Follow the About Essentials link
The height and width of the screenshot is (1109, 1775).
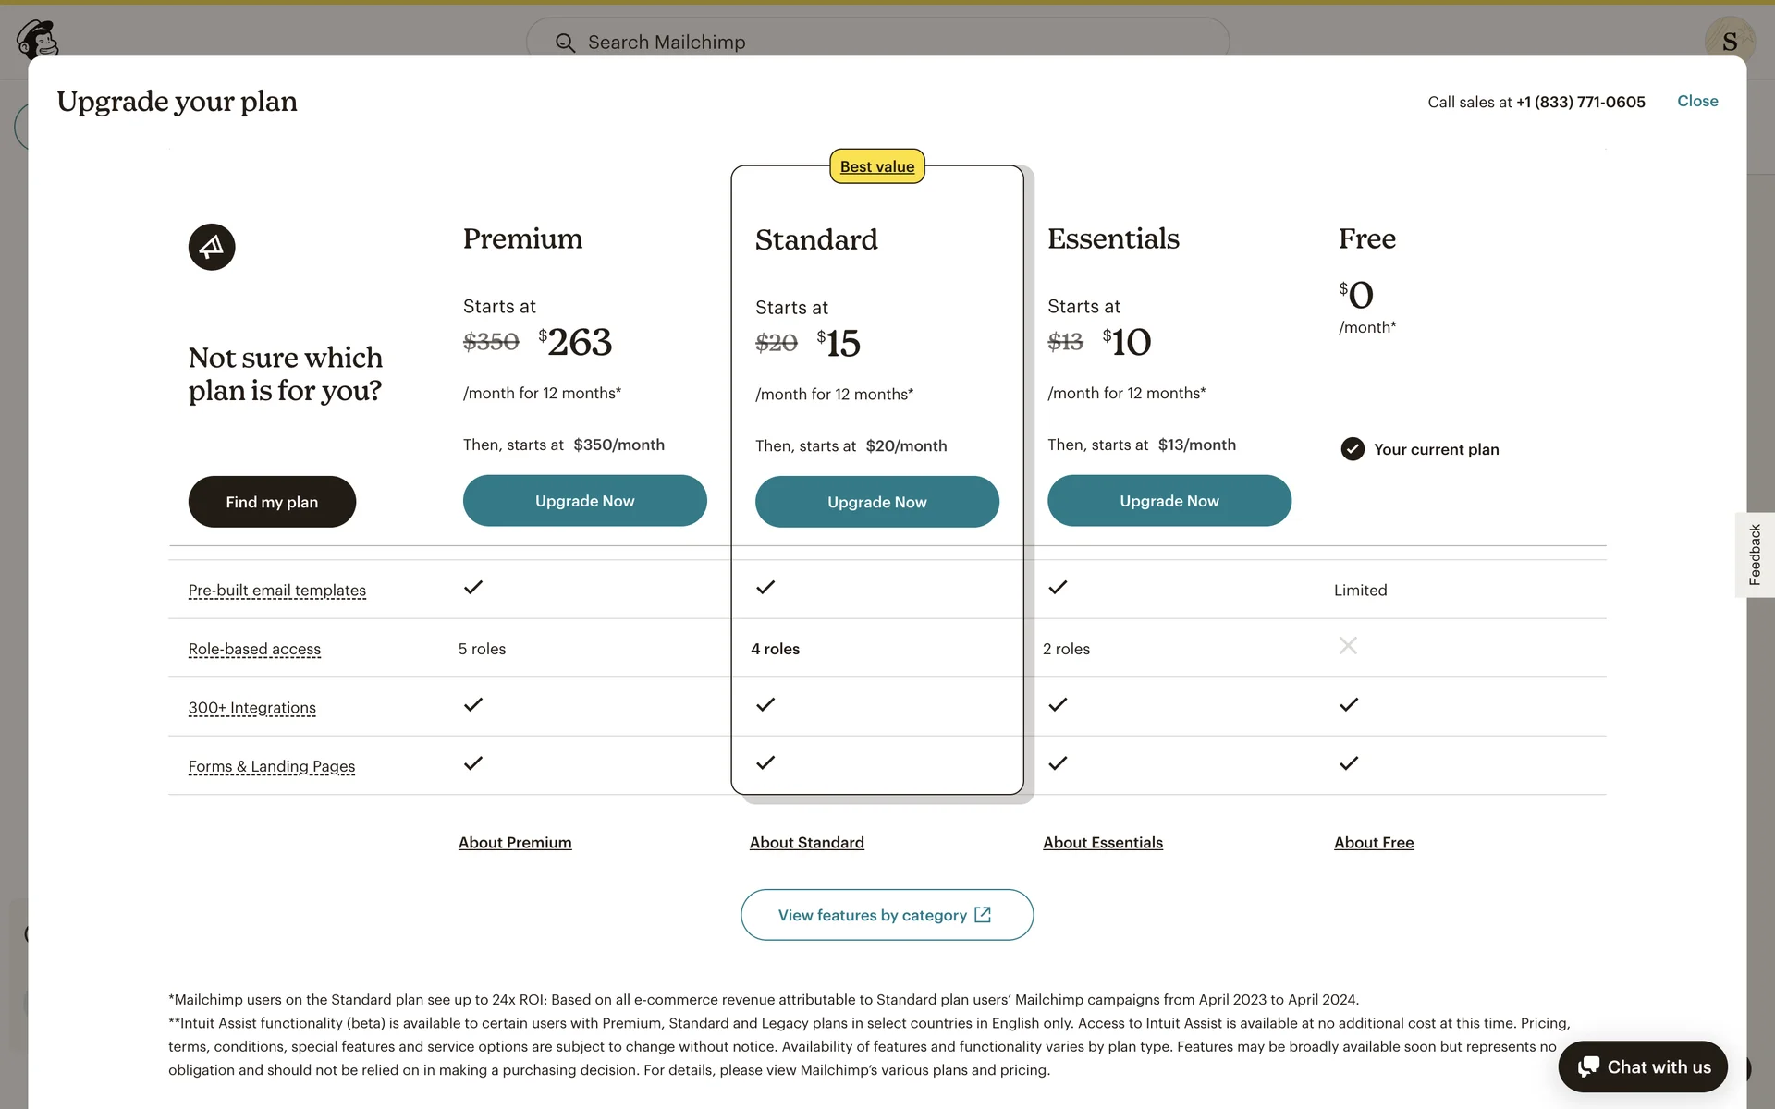tap(1102, 843)
